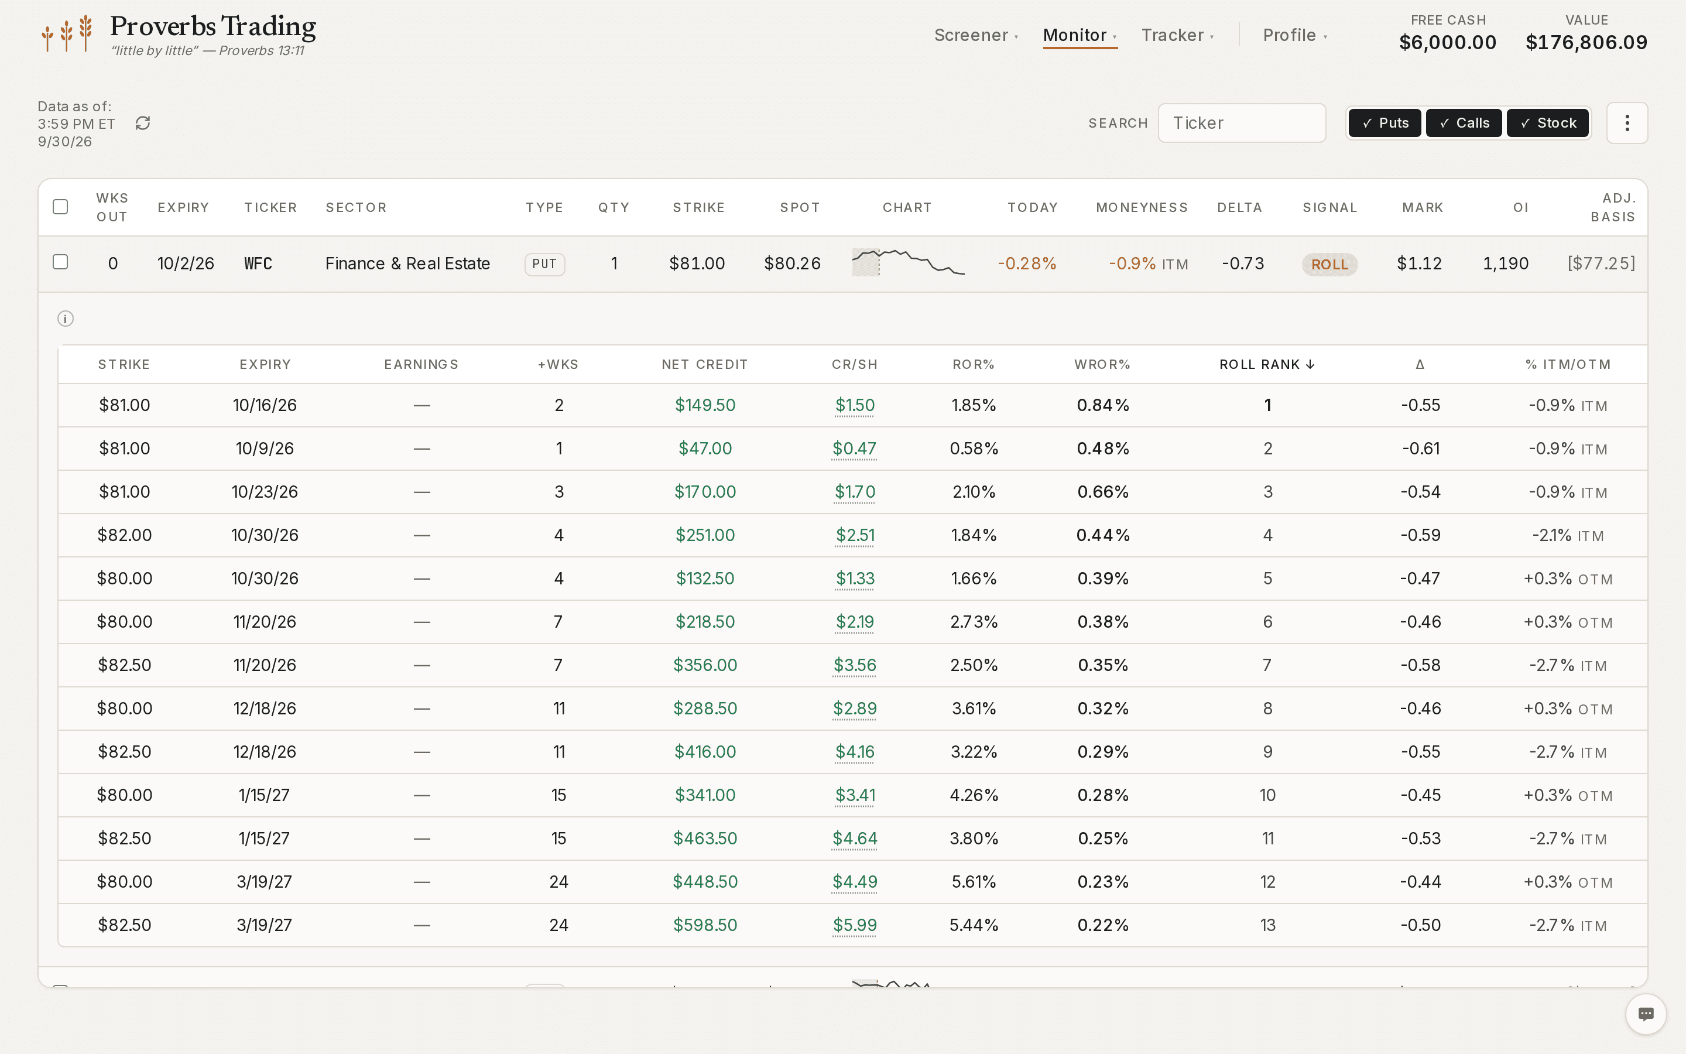
Task: Click the CR/SH column header
Action: (854, 365)
